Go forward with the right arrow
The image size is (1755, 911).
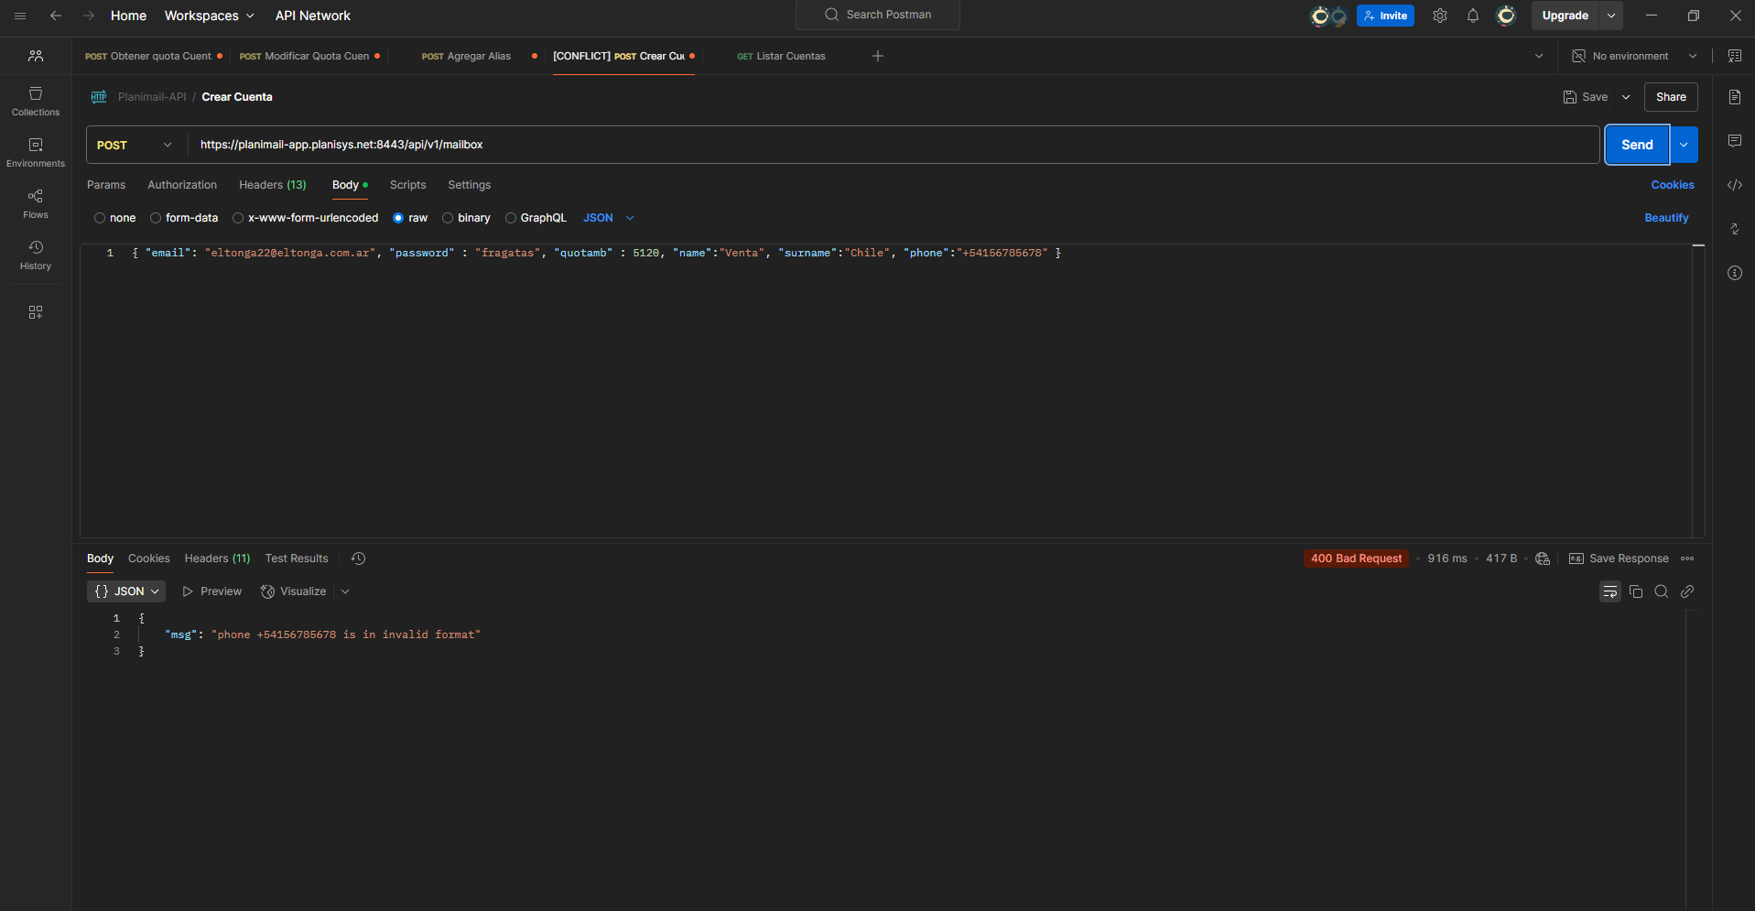point(89,16)
